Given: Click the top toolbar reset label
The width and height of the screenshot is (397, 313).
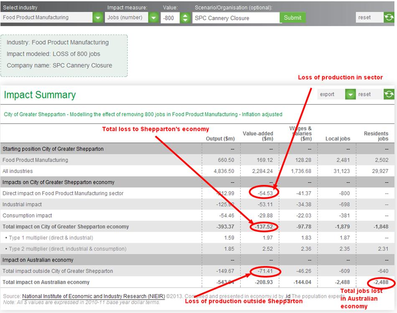Looking at the screenshot, I should (364, 18).
